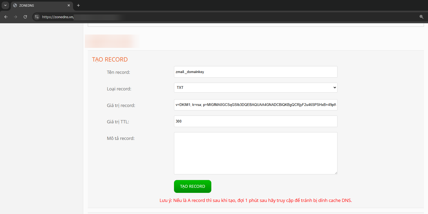Go back to the previous page
The height and width of the screenshot is (214, 428).
(6, 17)
